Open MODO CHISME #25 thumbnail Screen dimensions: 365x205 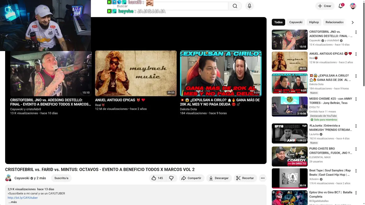click(289, 106)
